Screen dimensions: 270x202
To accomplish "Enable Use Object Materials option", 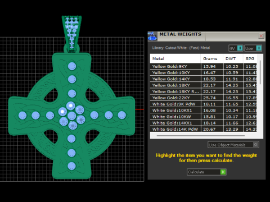I will pos(233,145).
